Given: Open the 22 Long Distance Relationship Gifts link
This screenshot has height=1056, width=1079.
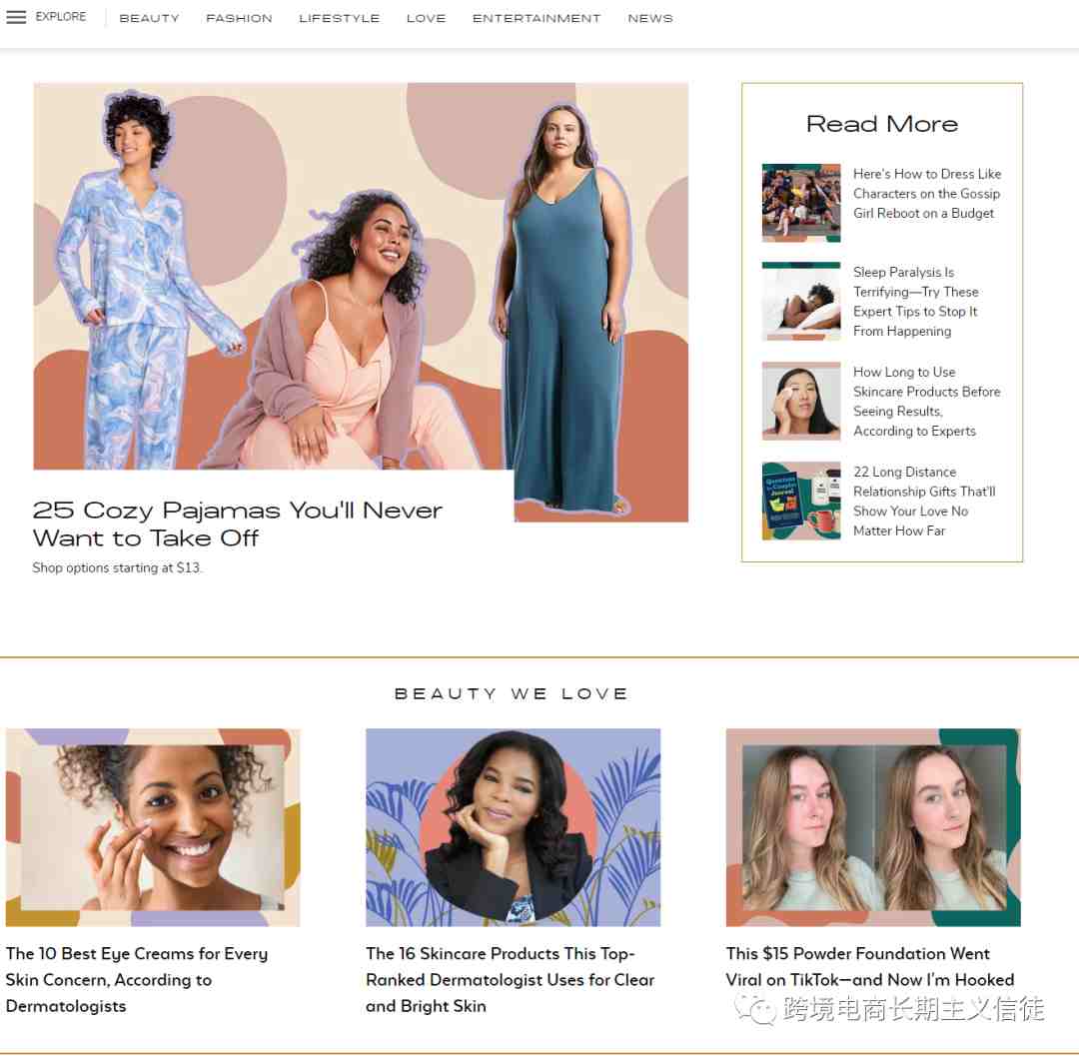Looking at the screenshot, I should (924, 502).
